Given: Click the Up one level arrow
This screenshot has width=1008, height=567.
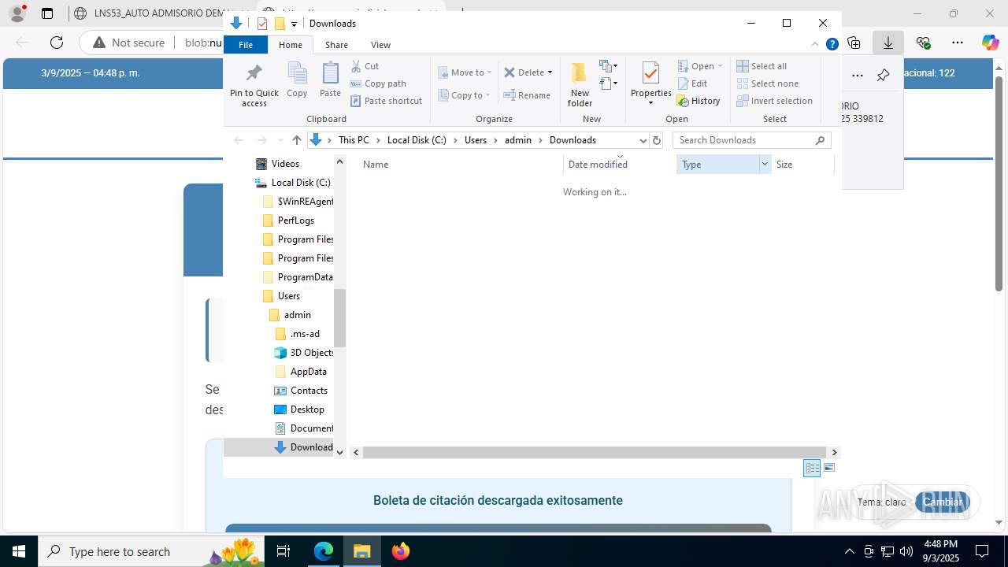Looking at the screenshot, I should (296, 140).
